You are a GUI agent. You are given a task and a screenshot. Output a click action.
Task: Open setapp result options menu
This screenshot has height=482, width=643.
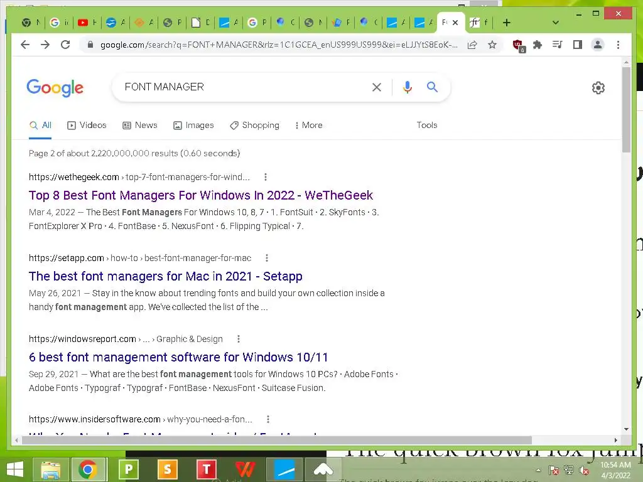[266, 258]
